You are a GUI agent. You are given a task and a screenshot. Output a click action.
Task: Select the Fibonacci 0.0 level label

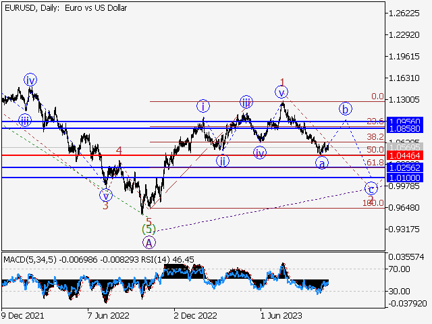377,97
